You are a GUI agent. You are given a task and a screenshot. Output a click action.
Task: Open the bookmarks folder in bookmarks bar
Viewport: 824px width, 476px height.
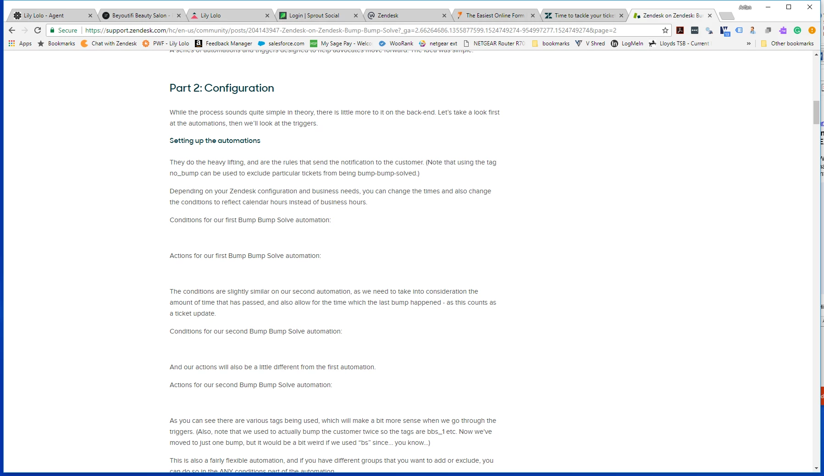551,44
